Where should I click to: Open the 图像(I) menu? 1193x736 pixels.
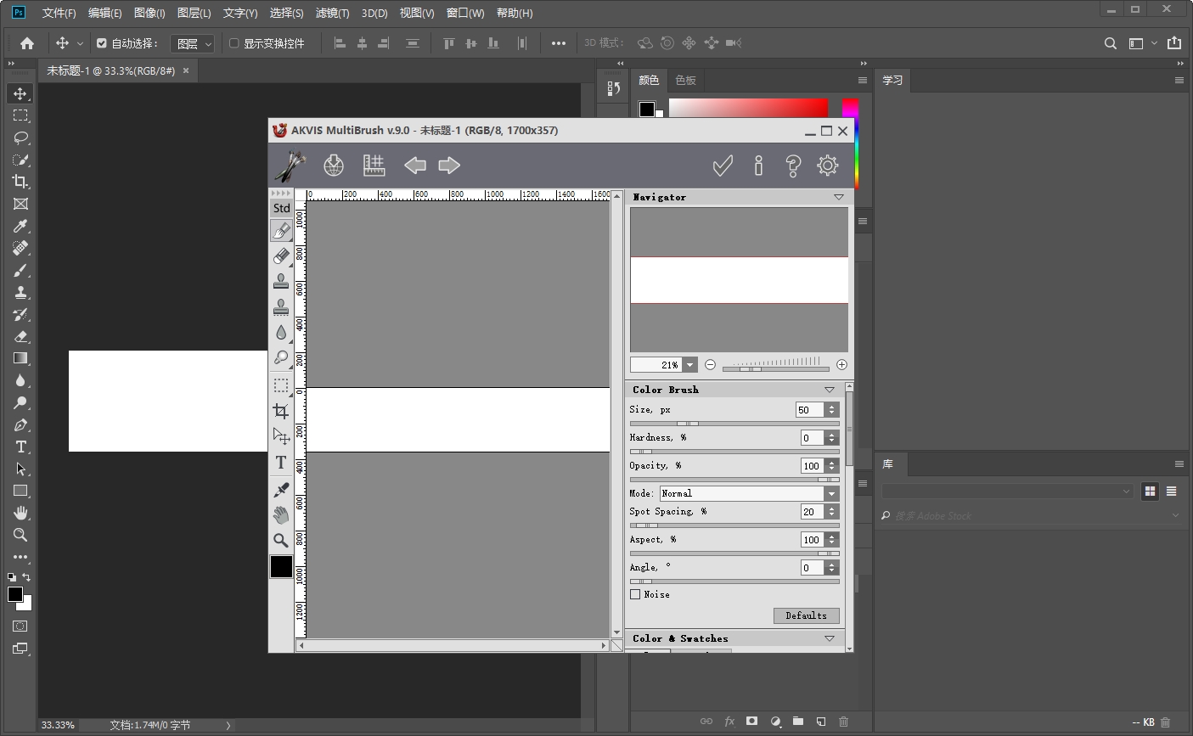[149, 13]
